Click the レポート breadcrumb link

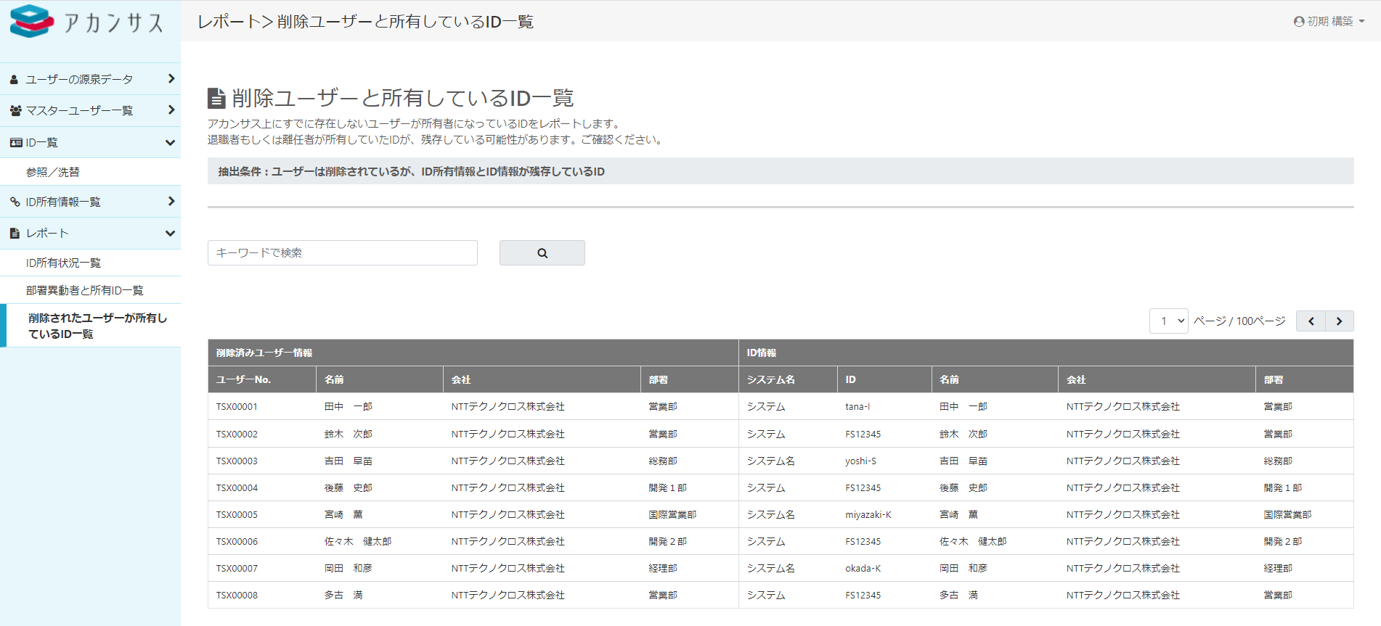229,22
